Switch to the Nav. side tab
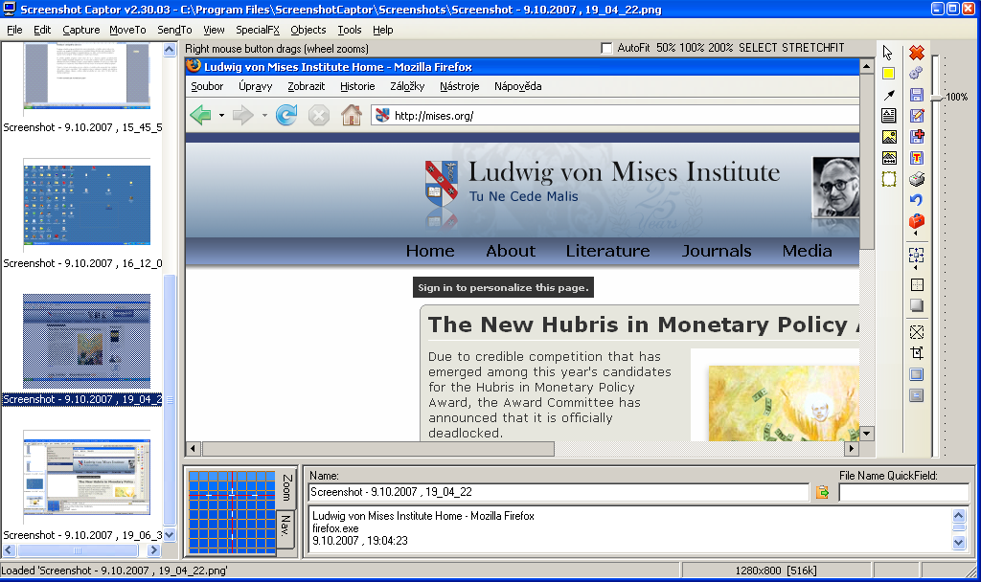 (285, 528)
